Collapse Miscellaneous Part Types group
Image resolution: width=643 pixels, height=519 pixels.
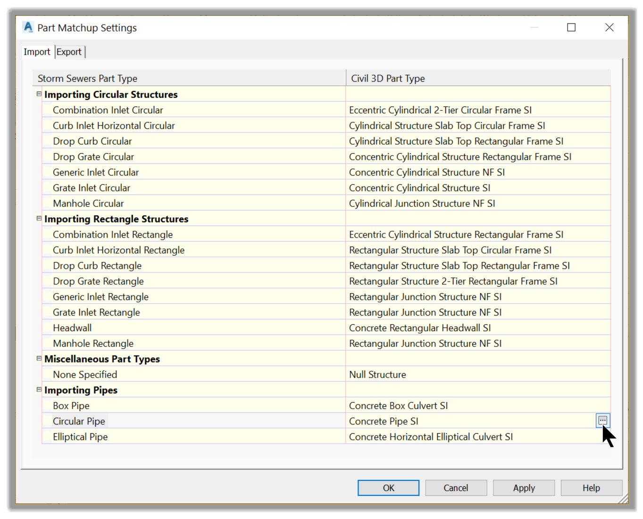tap(39, 358)
